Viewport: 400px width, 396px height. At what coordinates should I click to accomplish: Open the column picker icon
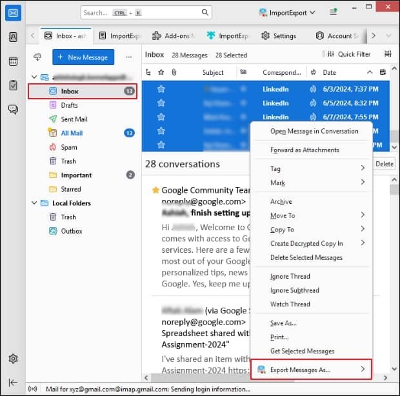click(x=383, y=72)
